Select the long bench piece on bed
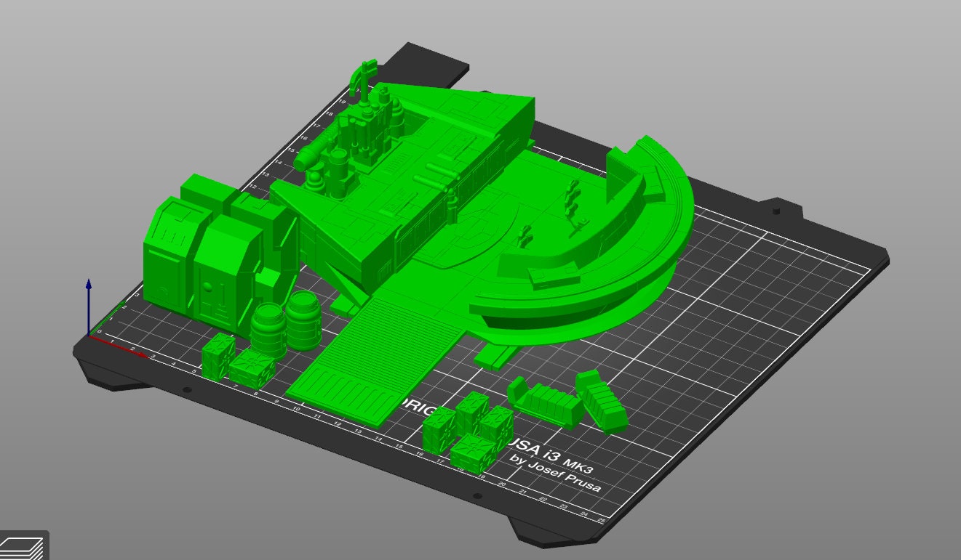The height and width of the screenshot is (560, 961). 547,401
